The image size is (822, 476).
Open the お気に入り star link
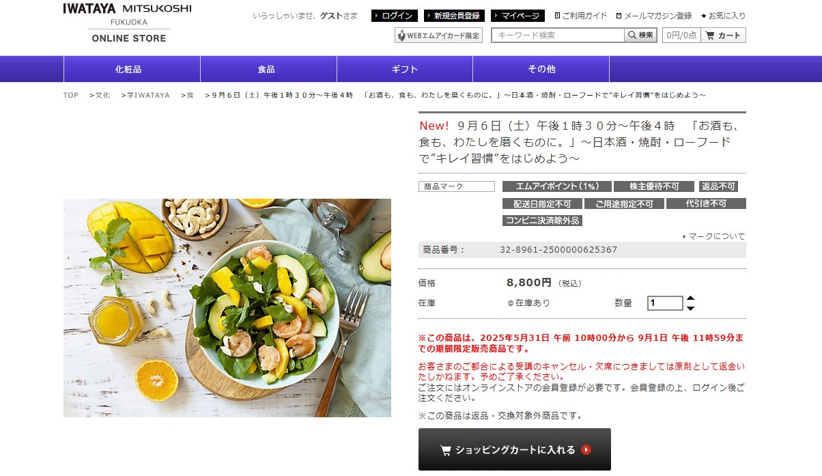pos(723,16)
